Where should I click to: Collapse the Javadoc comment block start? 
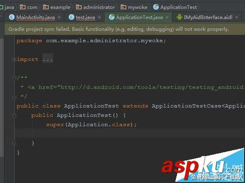pyautogui.click(x=14, y=78)
